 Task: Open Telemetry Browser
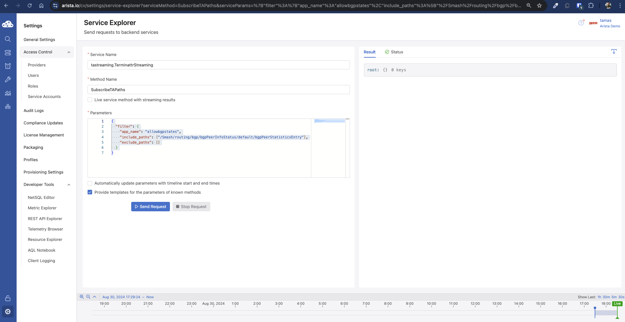[45, 229]
